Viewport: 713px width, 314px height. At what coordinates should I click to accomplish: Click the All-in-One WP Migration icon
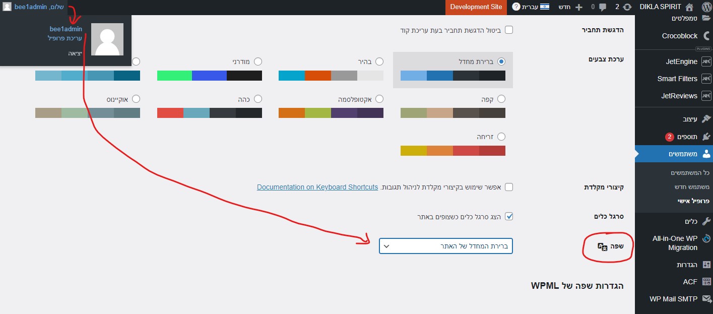pos(706,238)
